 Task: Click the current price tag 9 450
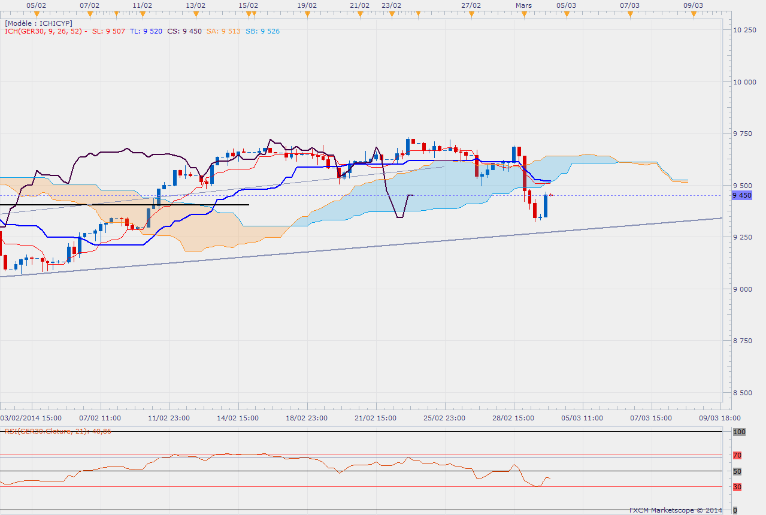pos(741,195)
